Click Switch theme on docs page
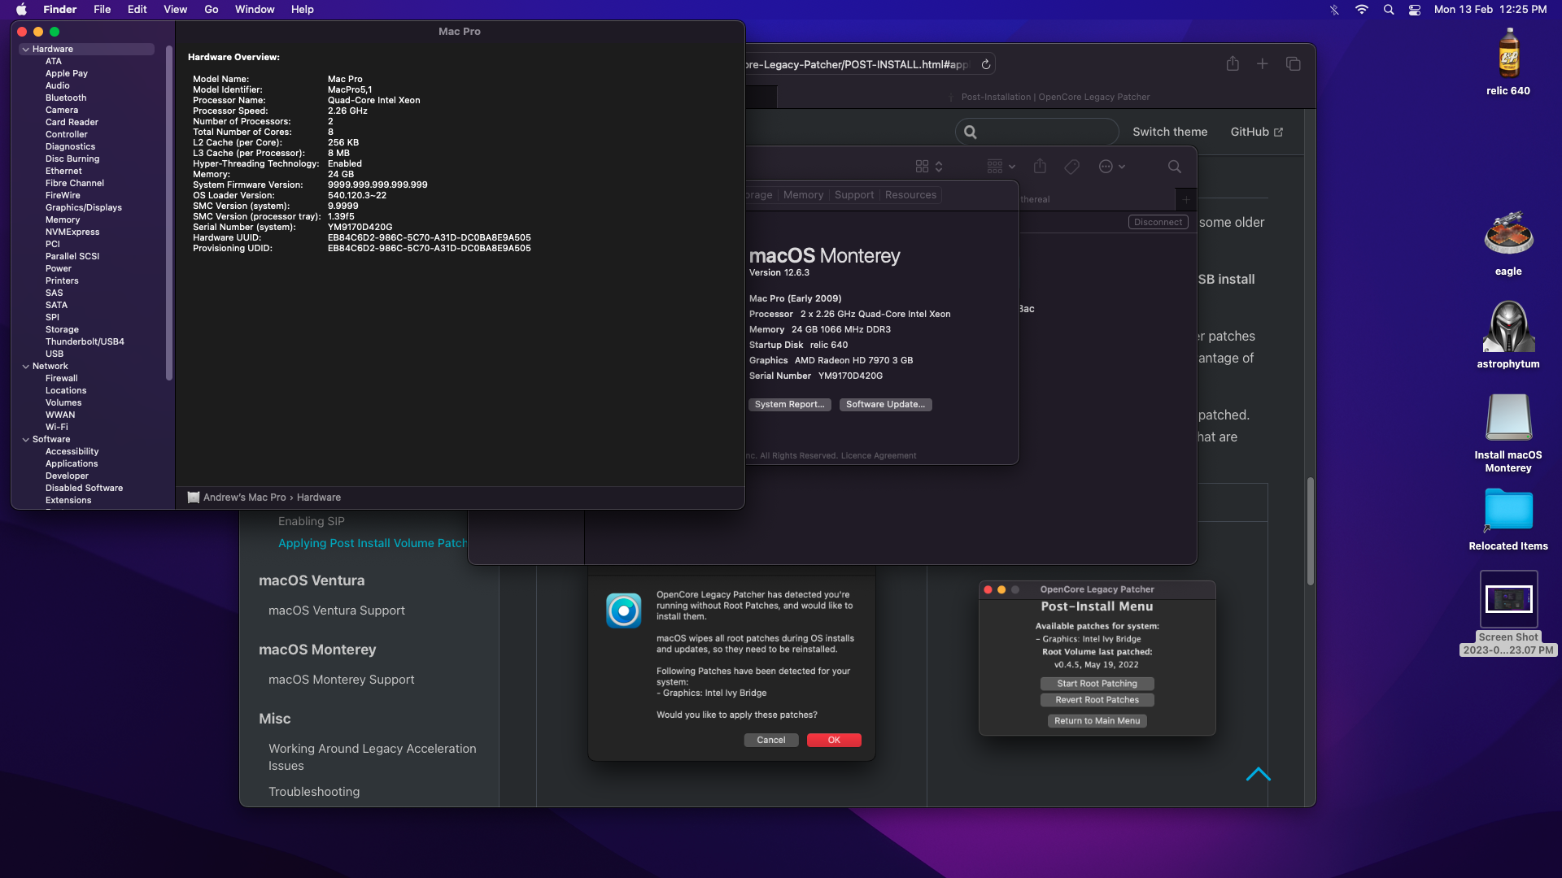This screenshot has width=1562, height=878. [1169, 132]
